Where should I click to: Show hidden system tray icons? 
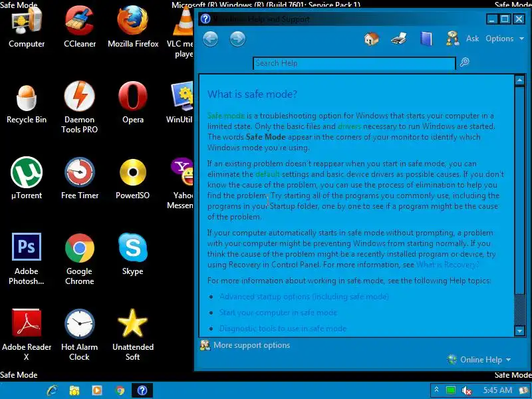coord(437,390)
